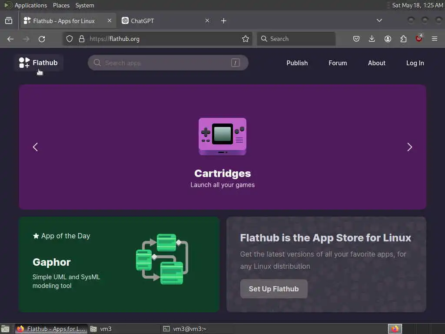Click Log In
This screenshot has height=334, width=445.
point(415,63)
